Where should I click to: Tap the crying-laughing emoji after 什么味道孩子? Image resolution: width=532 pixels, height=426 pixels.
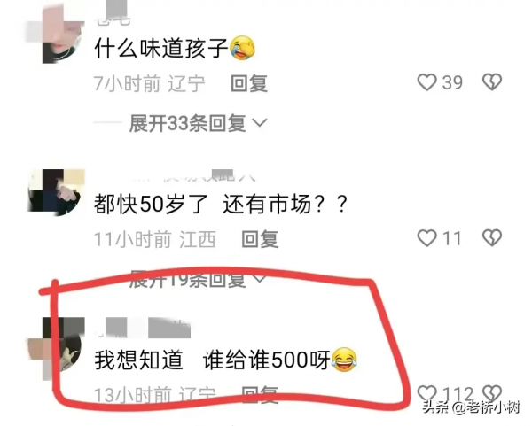pos(243,48)
